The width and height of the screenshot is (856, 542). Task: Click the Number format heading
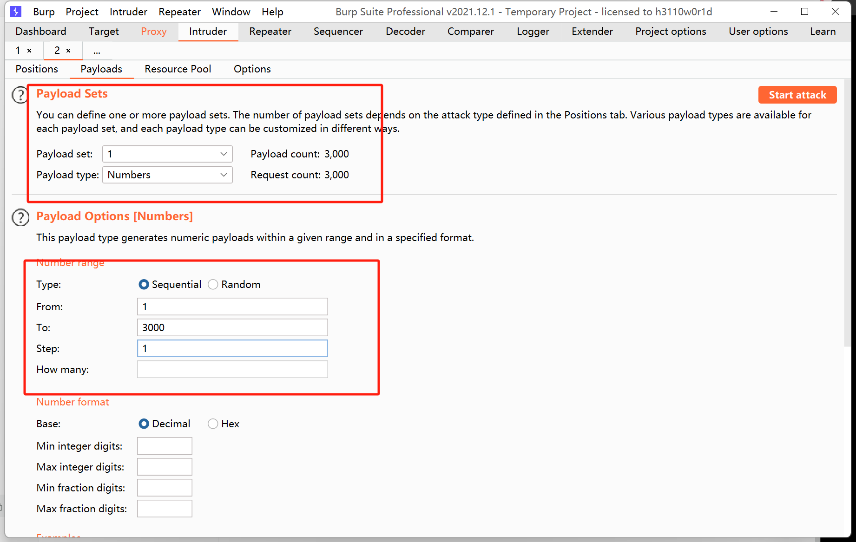[72, 402]
